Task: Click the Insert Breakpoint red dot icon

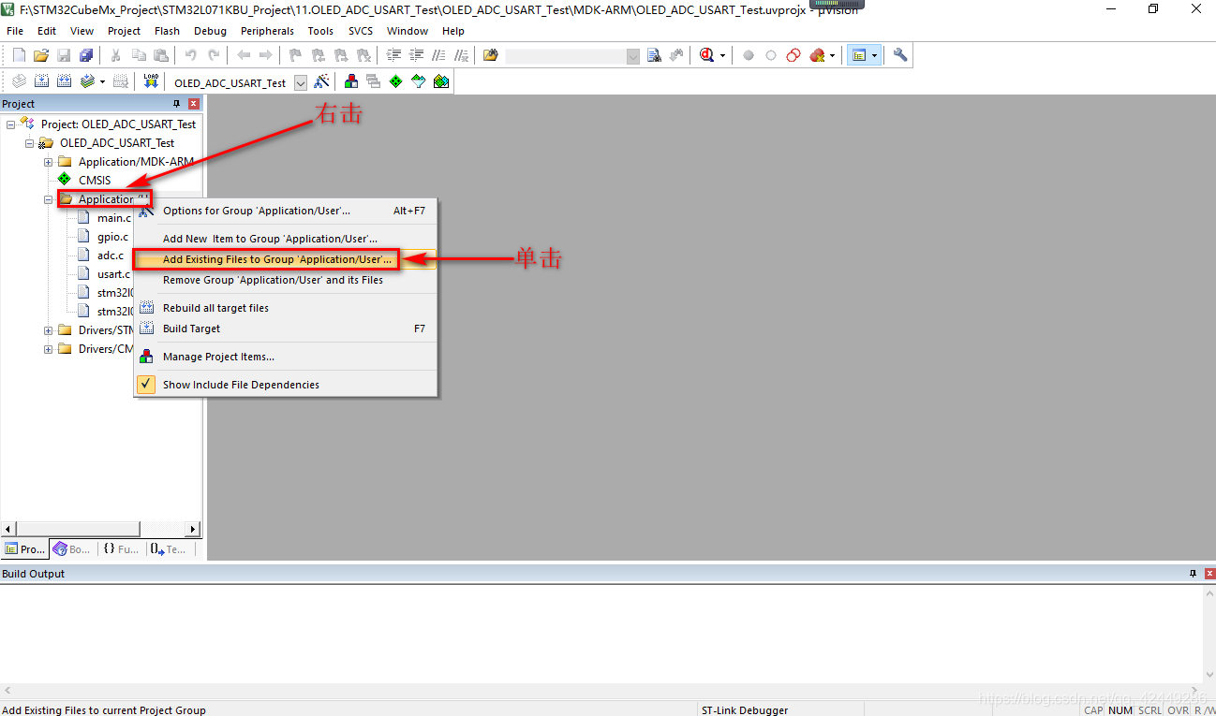Action: 749,55
